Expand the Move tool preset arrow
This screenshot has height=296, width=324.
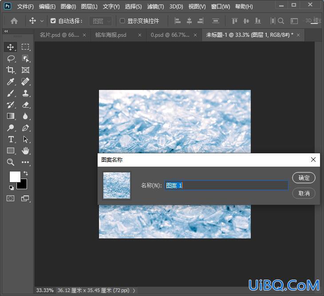(x=42, y=21)
